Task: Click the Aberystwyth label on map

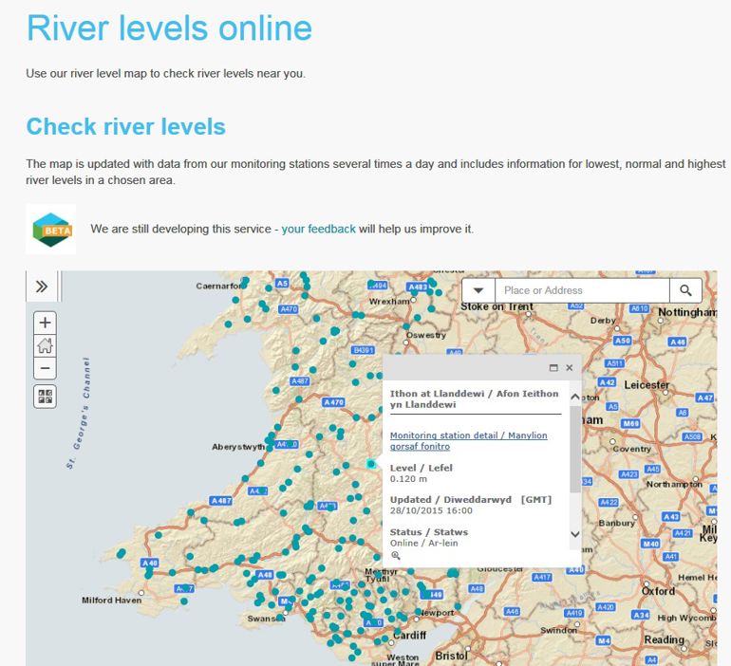Action: tap(238, 447)
